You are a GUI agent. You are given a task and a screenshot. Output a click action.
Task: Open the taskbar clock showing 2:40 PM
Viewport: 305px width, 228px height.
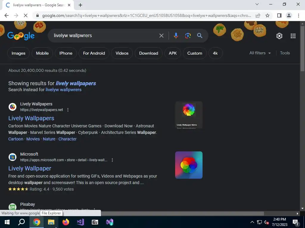coord(279,222)
